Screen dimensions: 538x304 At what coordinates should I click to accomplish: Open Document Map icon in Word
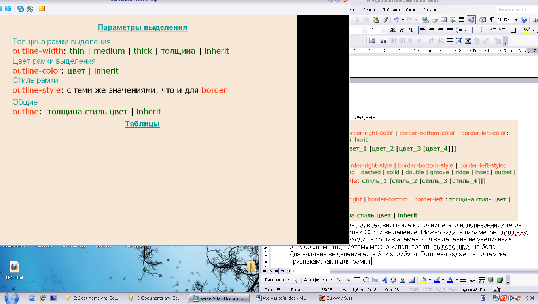(482, 20)
